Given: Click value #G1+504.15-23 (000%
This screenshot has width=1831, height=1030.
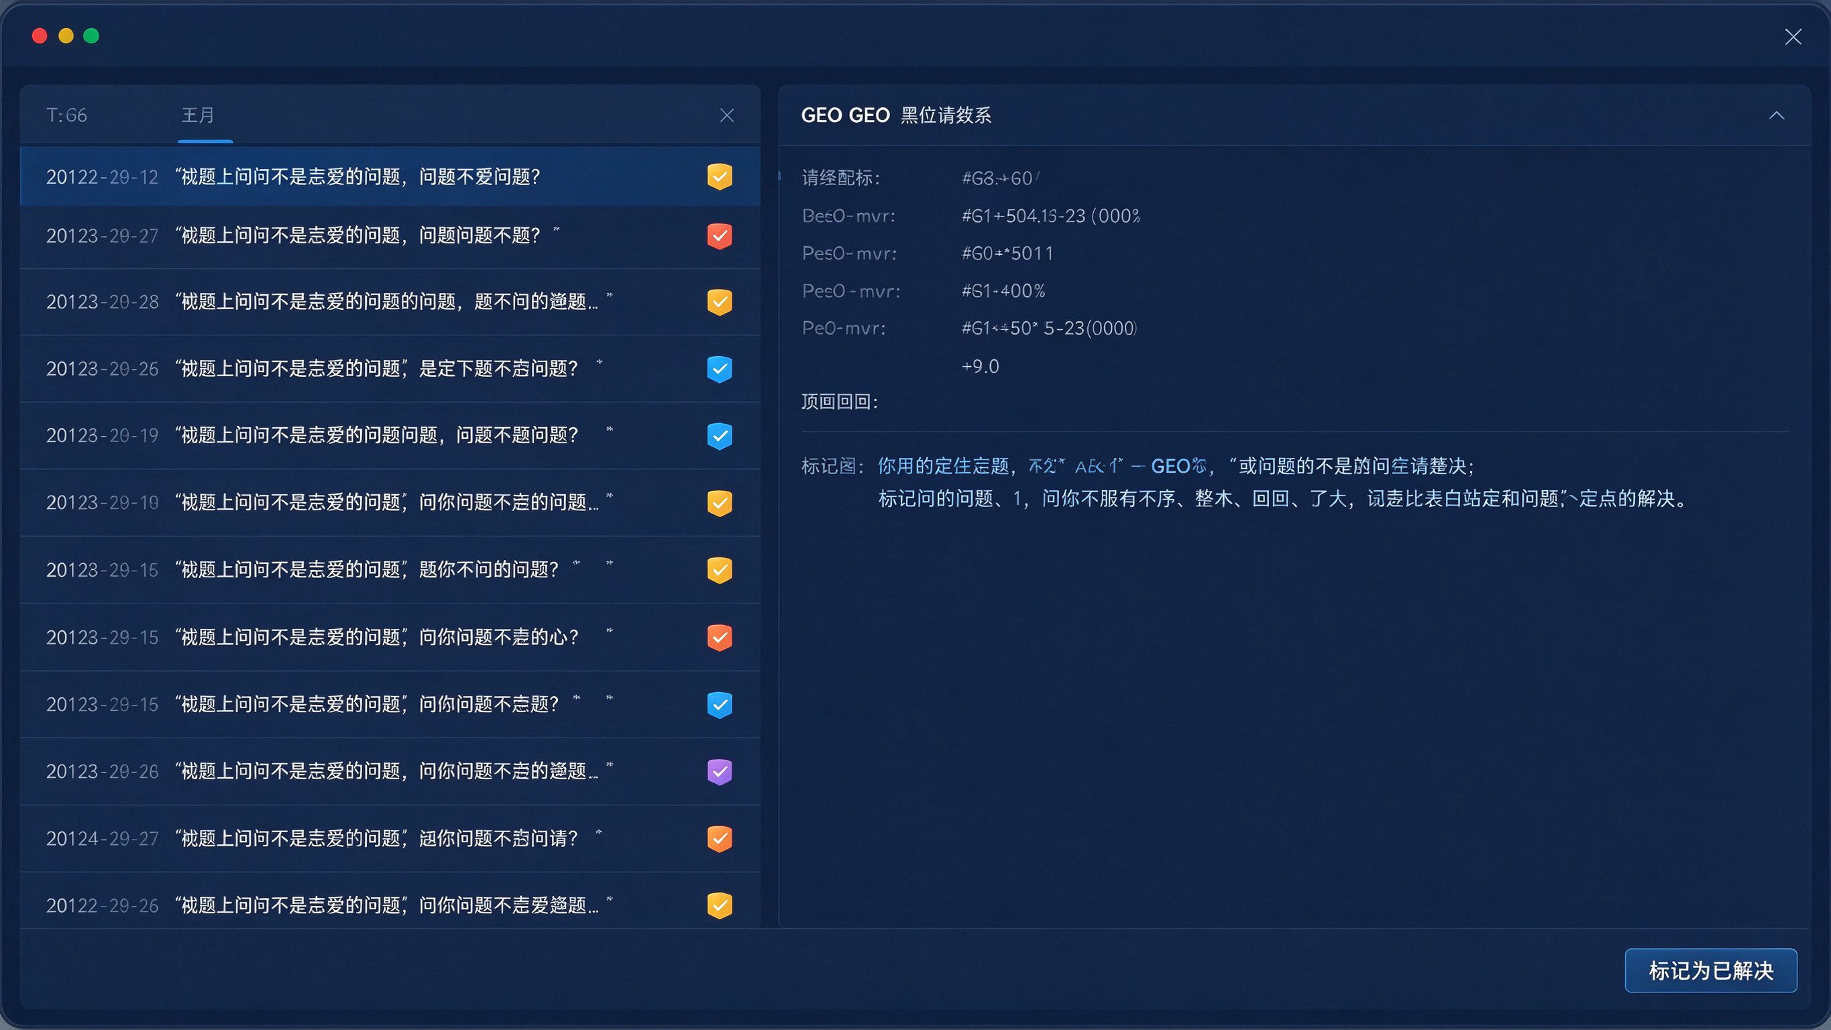Looking at the screenshot, I should tap(1050, 215).
